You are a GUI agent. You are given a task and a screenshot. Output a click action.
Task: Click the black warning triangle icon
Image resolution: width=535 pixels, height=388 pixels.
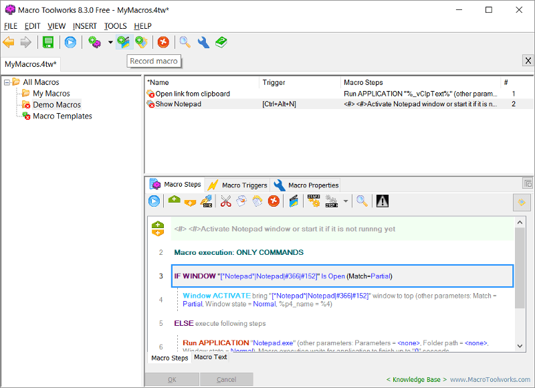pos(383,201)
